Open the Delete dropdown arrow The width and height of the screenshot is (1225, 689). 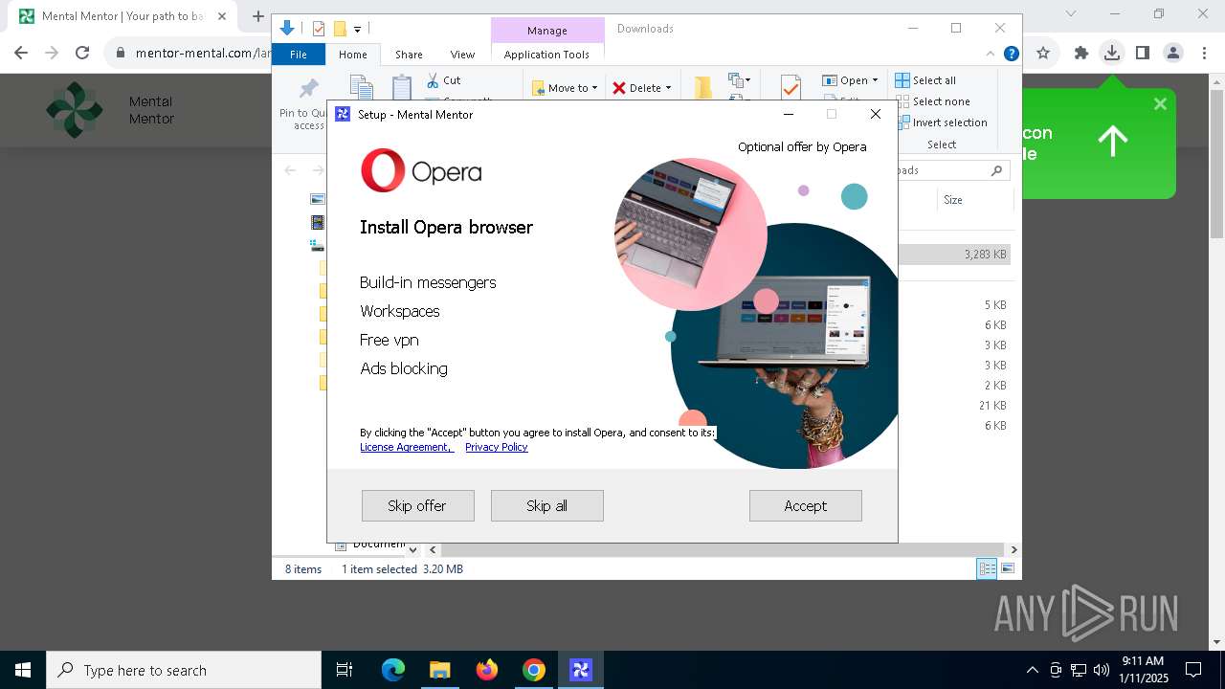668,88
